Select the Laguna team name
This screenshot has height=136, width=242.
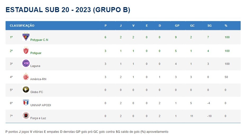[x=35, y=66]
